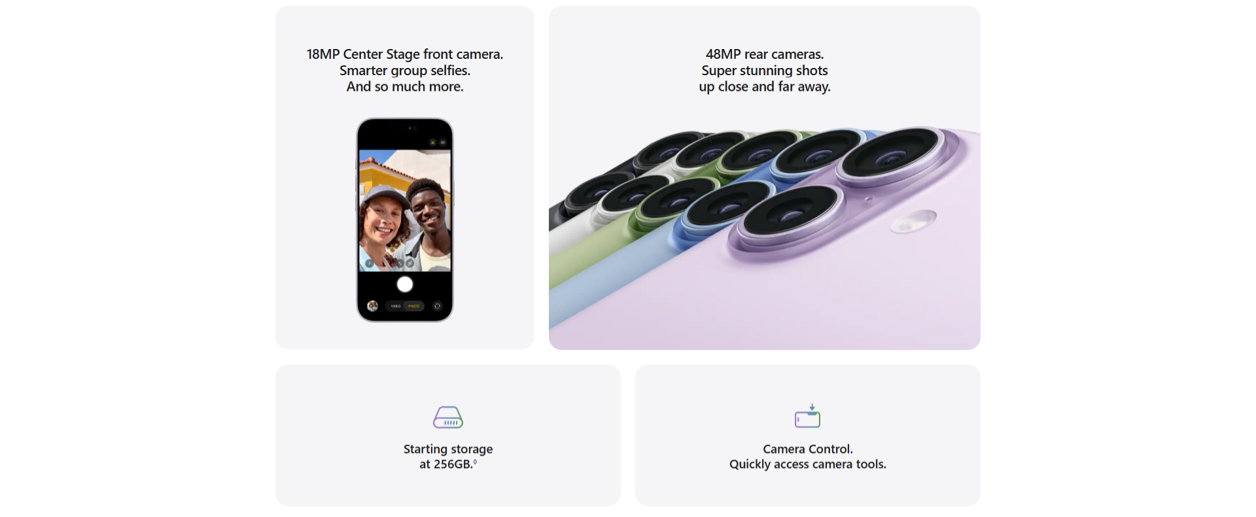
Task: Click the camera flash on lavender iPhone
Action: click(x=913, y=222)
